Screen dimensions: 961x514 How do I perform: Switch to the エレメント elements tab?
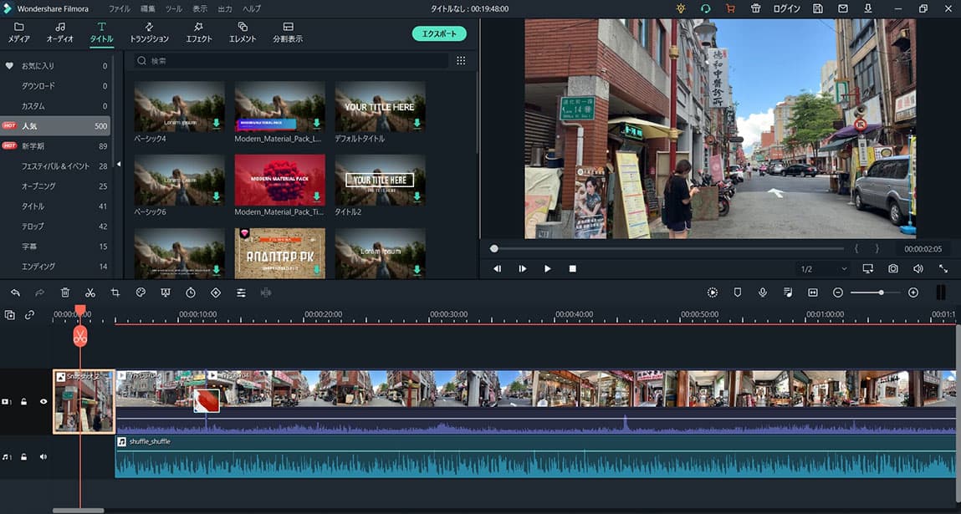click(243, 33)
